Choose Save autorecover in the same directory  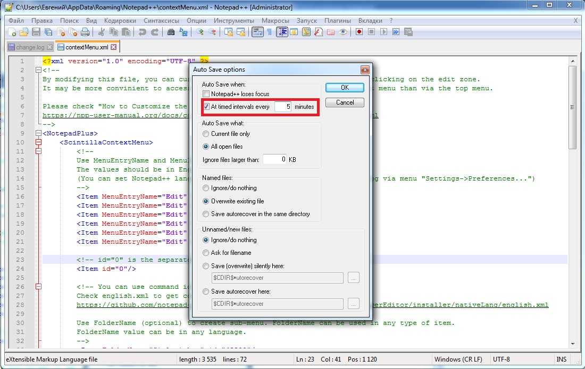pyautogui.click(x=206, y=213)
